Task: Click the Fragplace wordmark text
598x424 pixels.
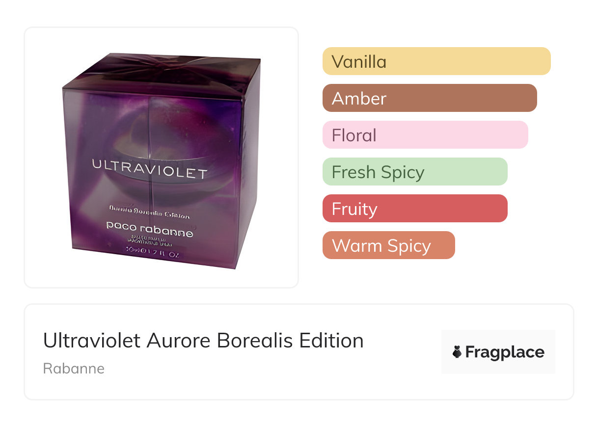Action: coord(505,352)
